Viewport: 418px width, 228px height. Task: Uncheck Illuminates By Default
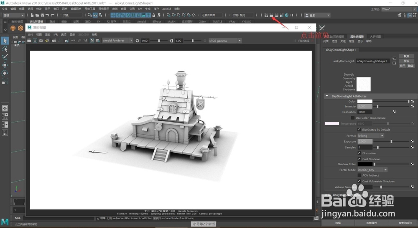(359, 130)
